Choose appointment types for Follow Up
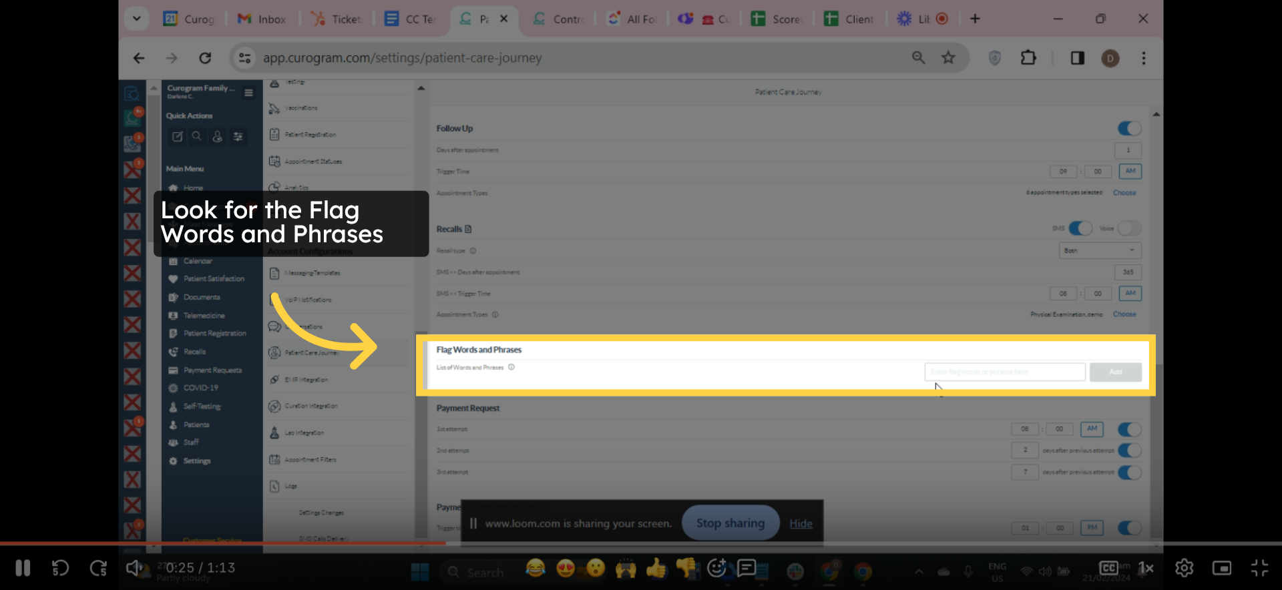The image size is (1282, 590). click(x=1124, y=193)
